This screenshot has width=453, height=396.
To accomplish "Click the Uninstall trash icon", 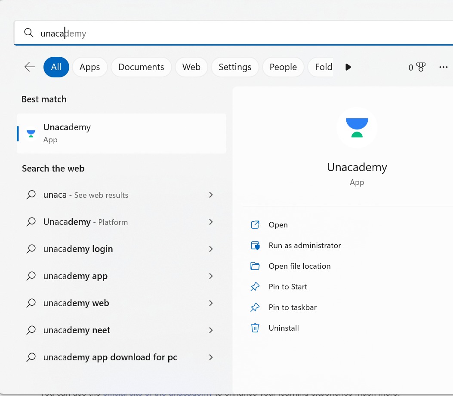I will [x=255, y=328].
